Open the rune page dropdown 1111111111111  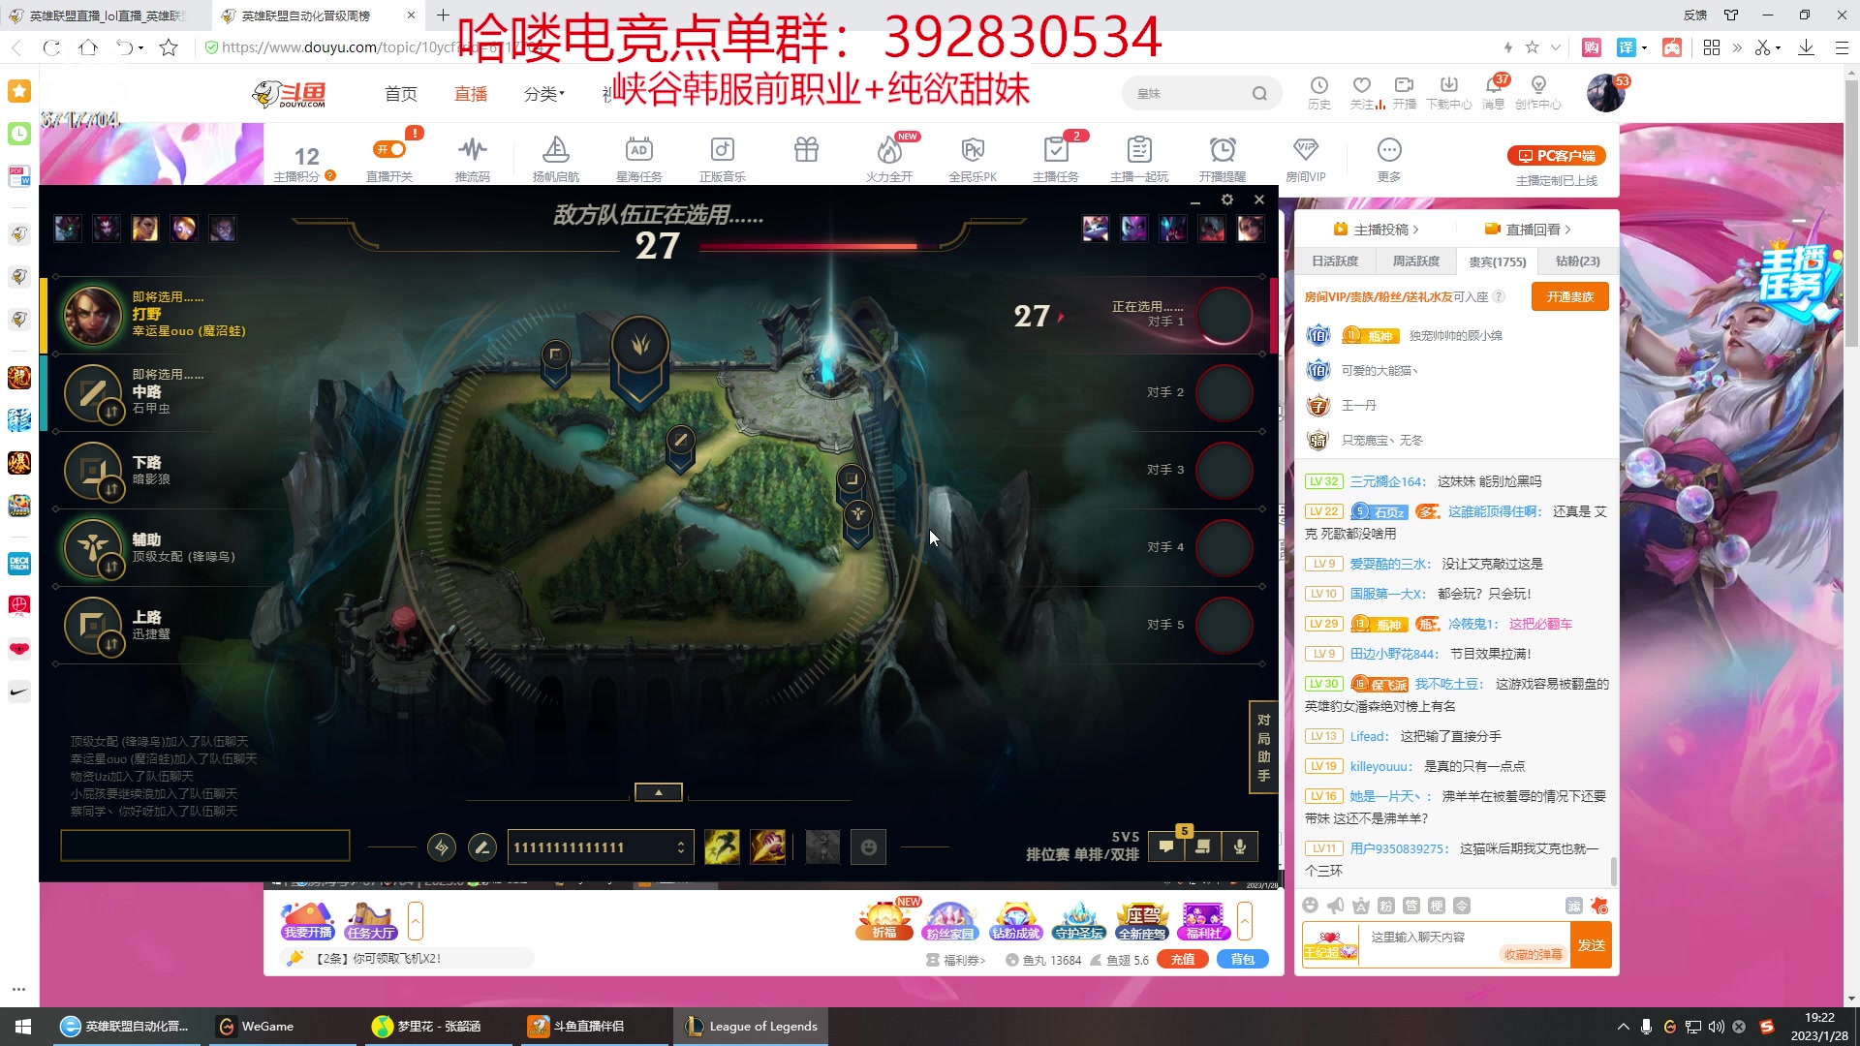pyautogui.click(x=601, y=847)
